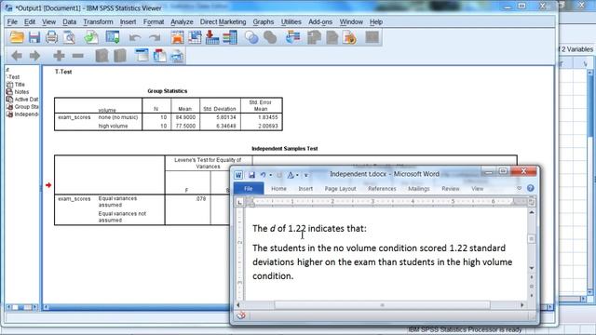Open the Utilities menu
Image resolution: width=596 pixels, height=335 pixels.
click(x=291, y=22)
